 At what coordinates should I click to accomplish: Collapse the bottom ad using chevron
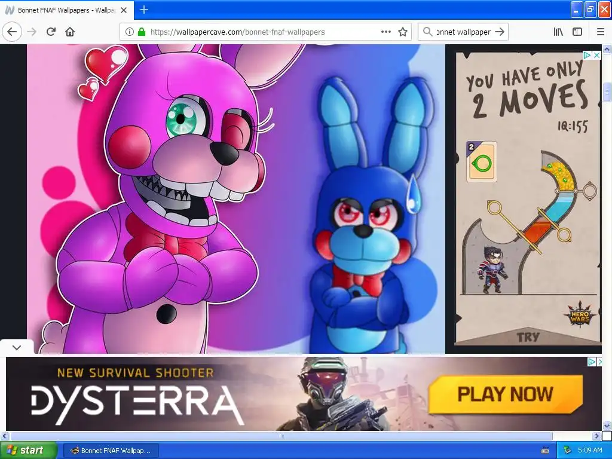tap(16, 347)
